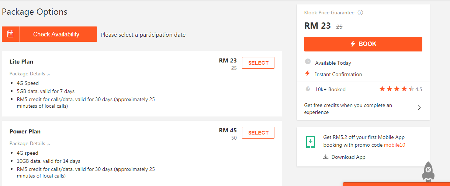Click the green mobile download icon
The image size is (450, 186).
(311, 142)
